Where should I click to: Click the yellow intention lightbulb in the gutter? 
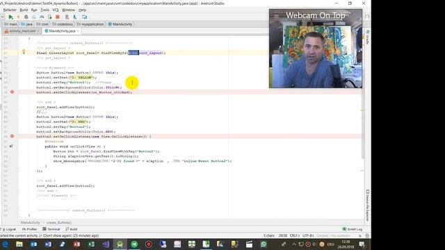(24, 51)
